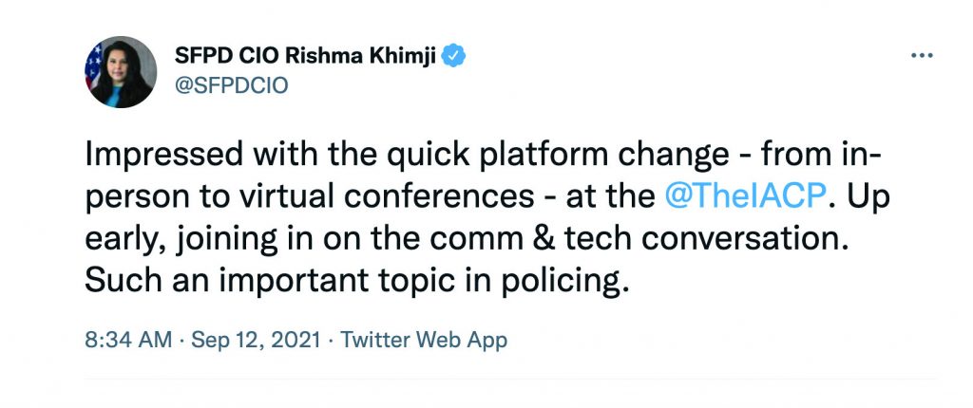The height and width of the screenshot is (408, 973).
Task: Open the Twitter Web App source label
Action: click(424, 340)
